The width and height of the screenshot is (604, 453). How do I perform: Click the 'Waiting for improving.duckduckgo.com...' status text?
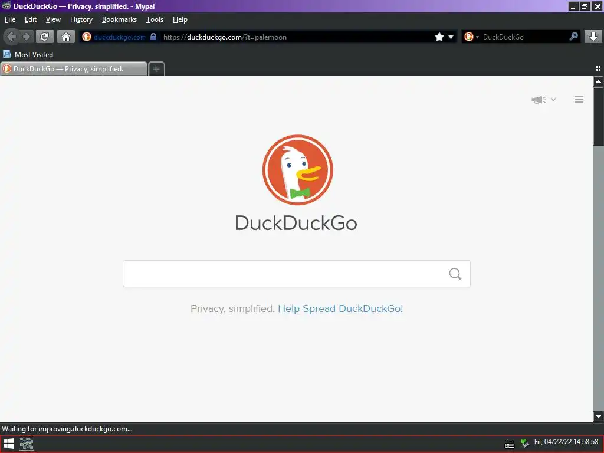coord(67,429)
